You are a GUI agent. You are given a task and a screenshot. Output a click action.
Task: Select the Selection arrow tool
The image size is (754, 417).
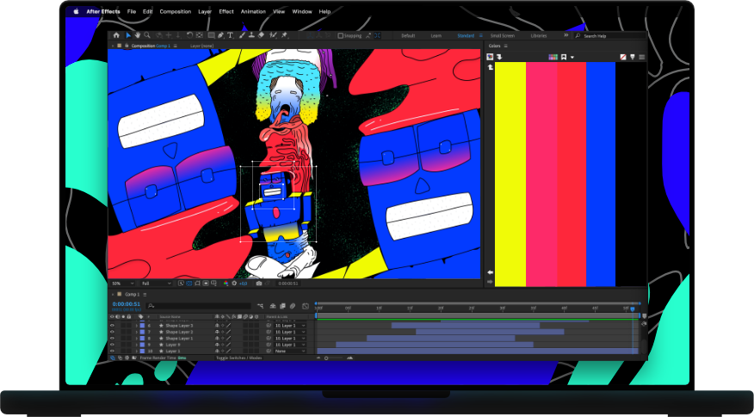click(x=128, y=35)
